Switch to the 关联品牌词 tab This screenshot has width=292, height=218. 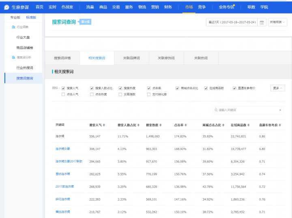point(131,58)
